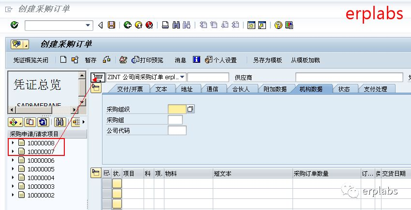Click the 公司代码 input field
Image resolution: width=411 pixels, height=210 pixels.
pos(177,130)
